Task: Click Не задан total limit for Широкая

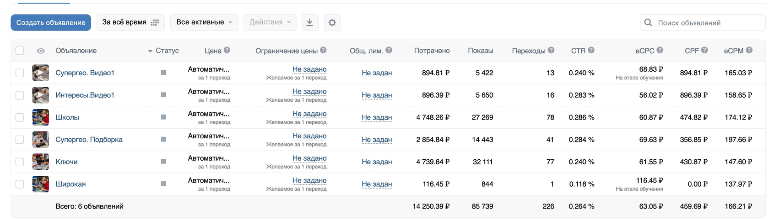Action: tap(377, 184)
